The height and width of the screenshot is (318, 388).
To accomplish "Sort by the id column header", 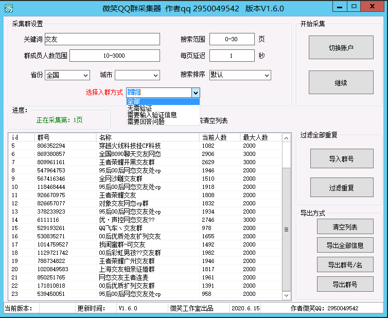I will 22,137.
